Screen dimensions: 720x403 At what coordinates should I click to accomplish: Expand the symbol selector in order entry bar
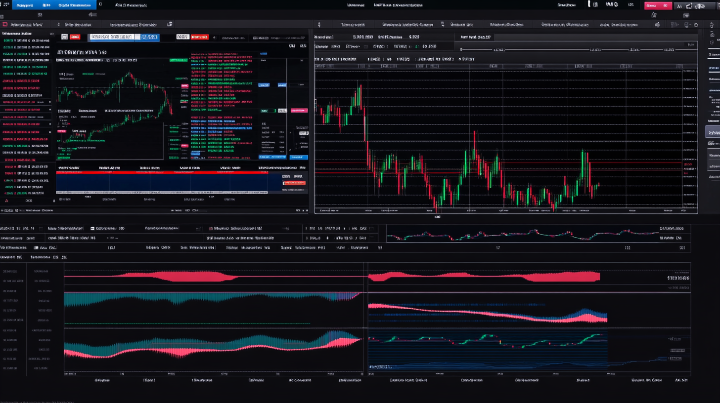[148, 37]
